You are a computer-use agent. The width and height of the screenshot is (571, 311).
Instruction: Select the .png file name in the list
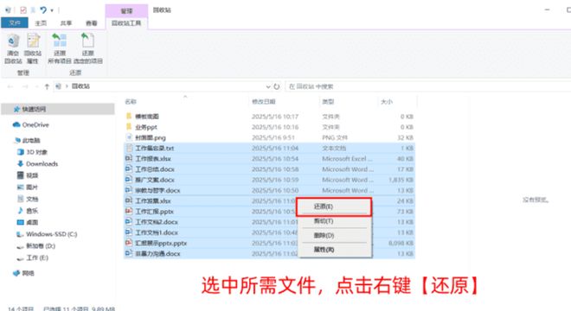[x=151, y=138]
